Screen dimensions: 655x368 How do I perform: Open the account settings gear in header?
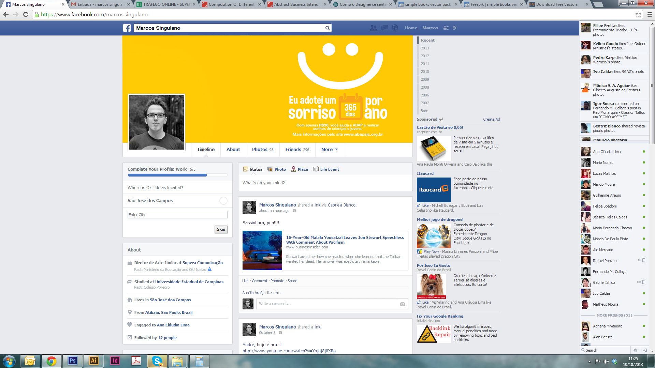(455, 28)
